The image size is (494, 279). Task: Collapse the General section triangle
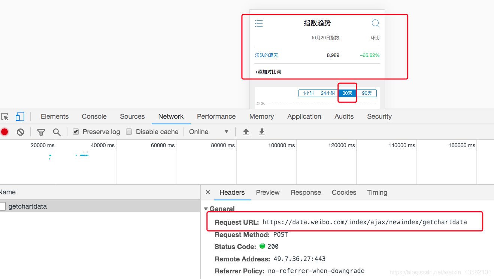tap(206, 209)
